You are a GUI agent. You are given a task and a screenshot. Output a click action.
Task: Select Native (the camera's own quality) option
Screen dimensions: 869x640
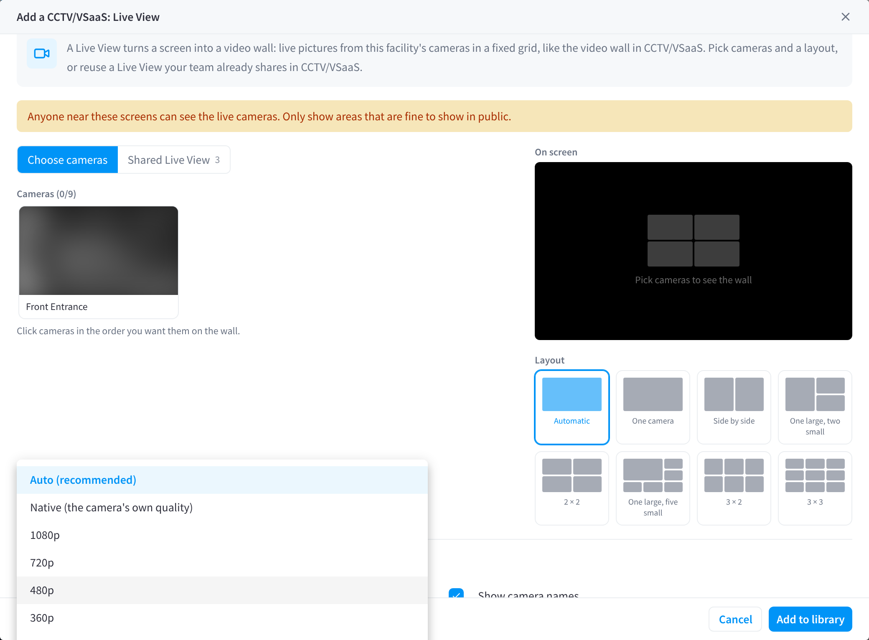222,508
